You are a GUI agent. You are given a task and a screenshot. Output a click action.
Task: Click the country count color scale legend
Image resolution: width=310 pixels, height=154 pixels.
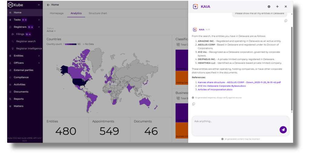click(71, 44)
